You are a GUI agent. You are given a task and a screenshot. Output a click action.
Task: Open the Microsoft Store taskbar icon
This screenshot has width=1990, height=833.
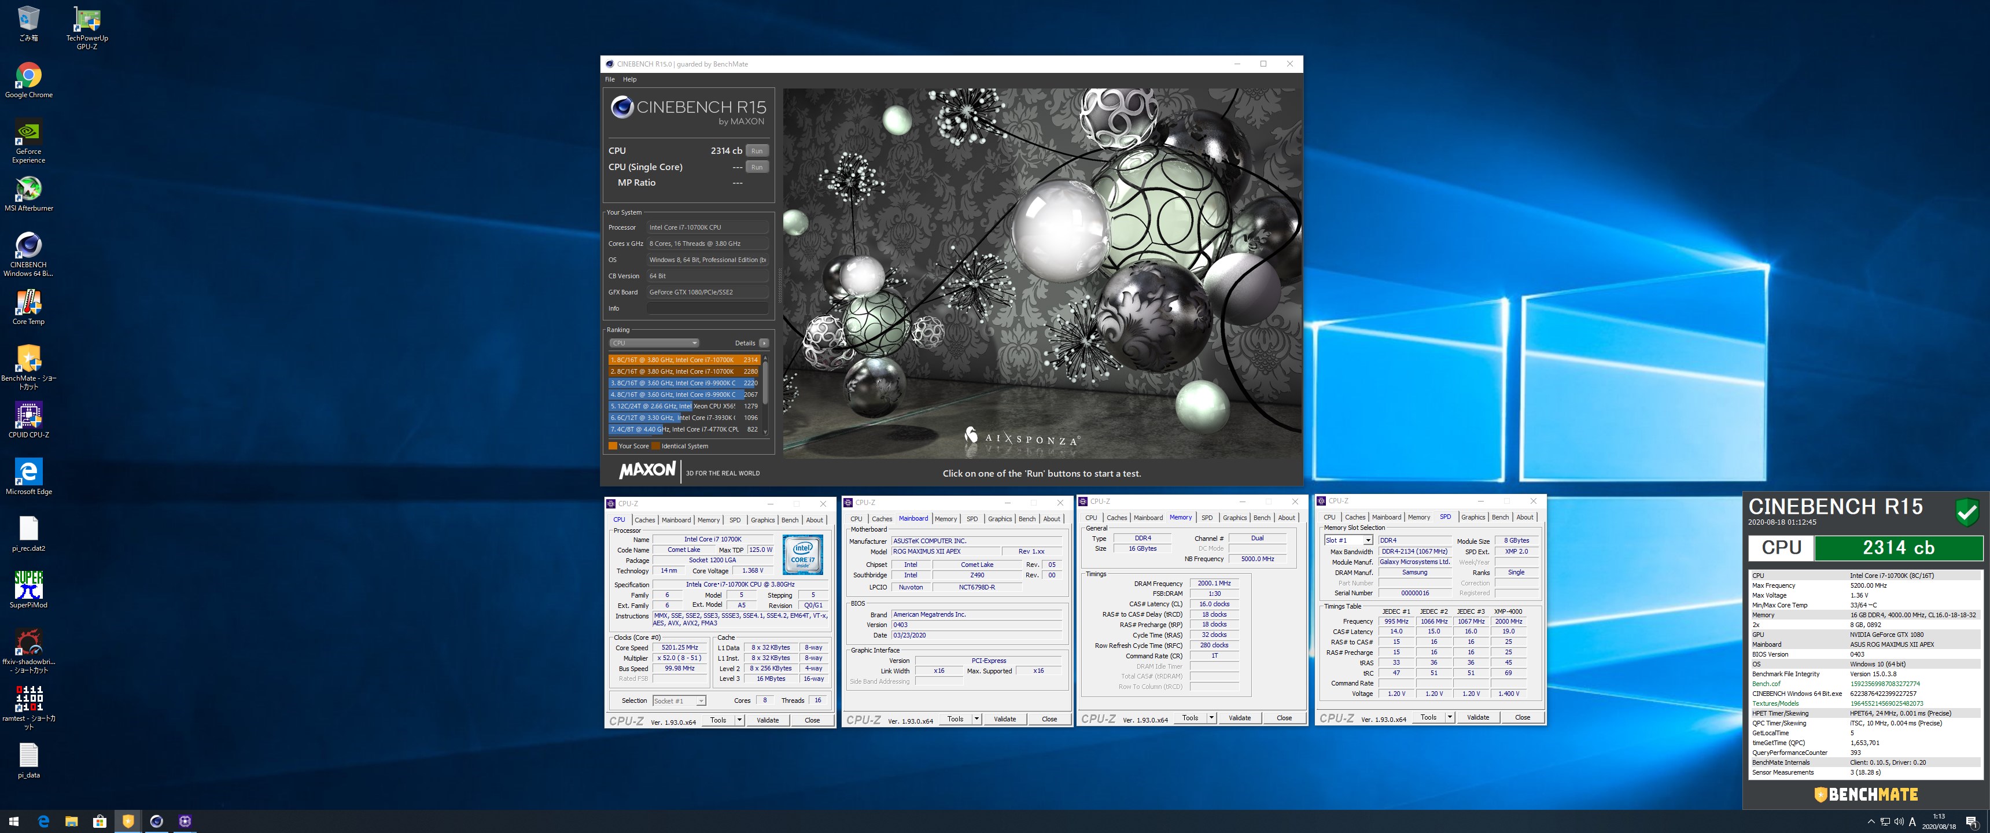[x=99, y=821]
